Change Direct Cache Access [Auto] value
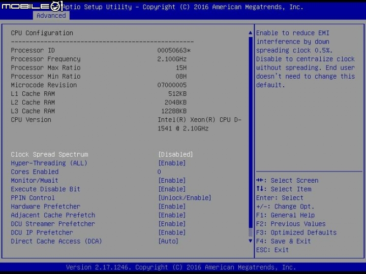 168,241
